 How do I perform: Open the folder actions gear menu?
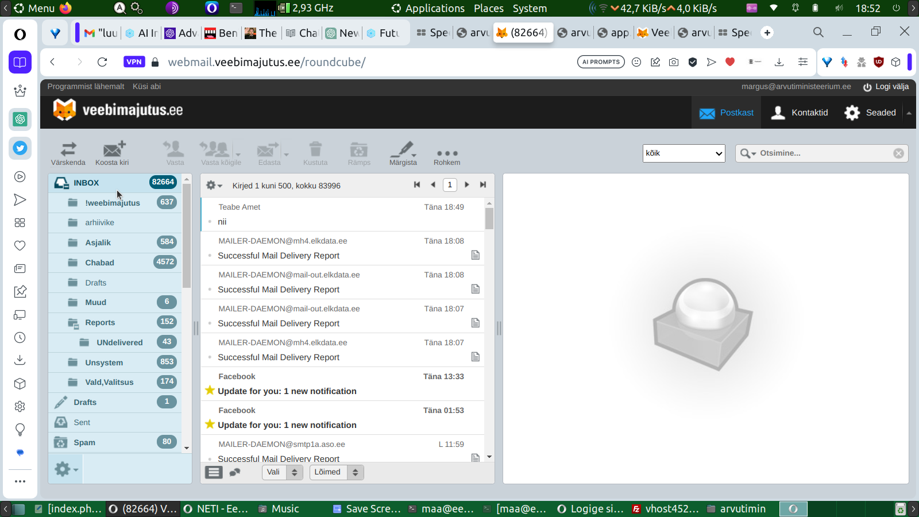66,469
